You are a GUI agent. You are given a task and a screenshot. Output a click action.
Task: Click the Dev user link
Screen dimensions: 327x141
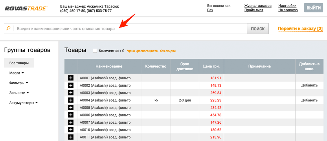point(210,10)
